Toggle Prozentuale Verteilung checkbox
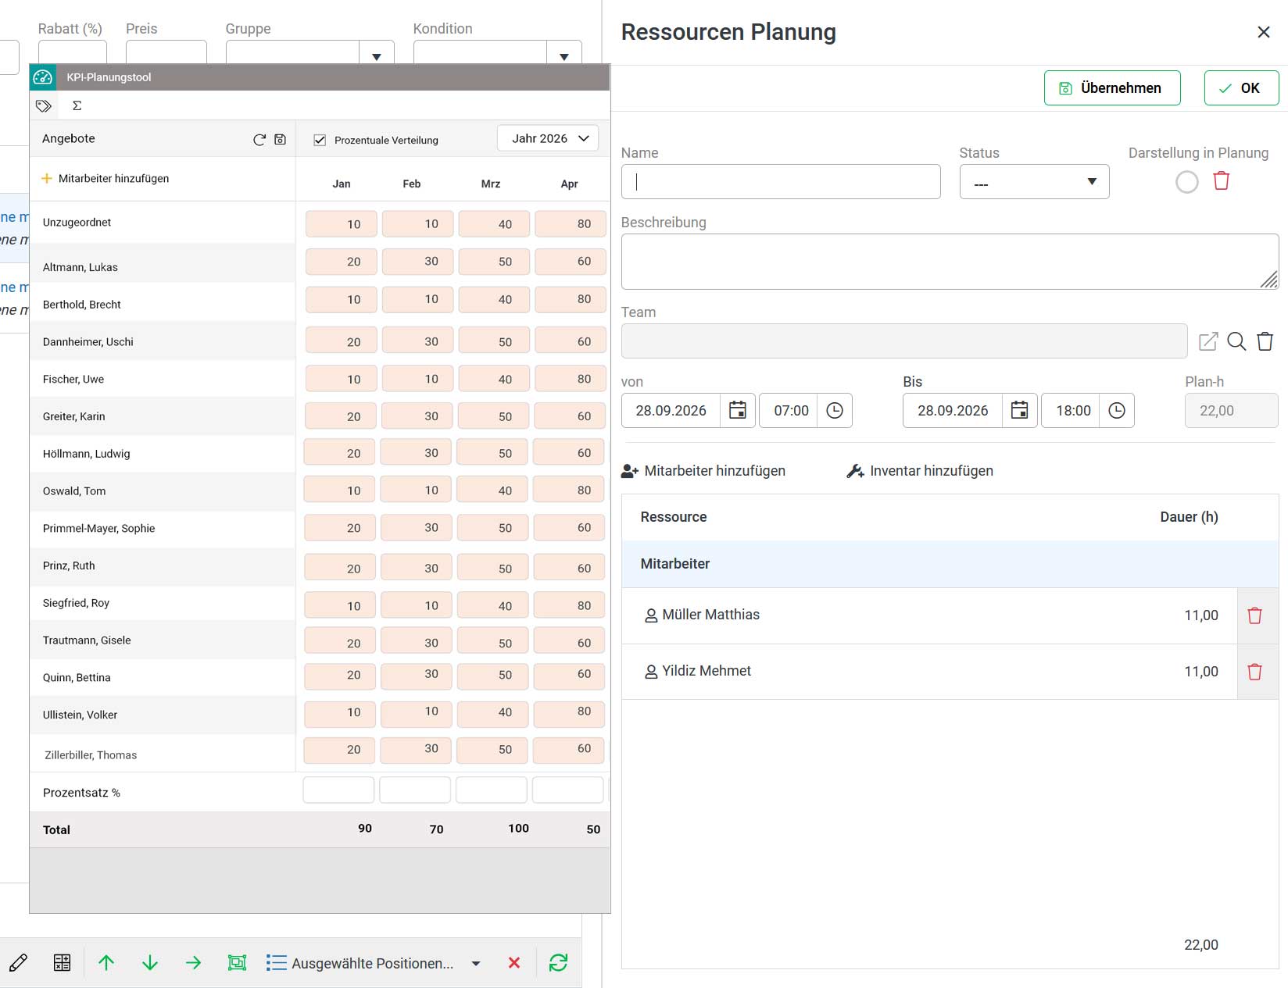The image size is (1288, 988). (320, 140)
